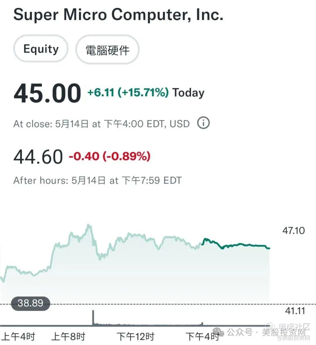Select the 上午4时 time axis label
Screen dimensions: 316x345
coord(18,337)
